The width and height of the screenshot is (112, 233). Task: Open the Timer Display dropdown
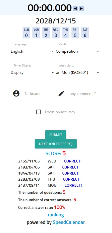pyautogui.click(x=33, y=73)
